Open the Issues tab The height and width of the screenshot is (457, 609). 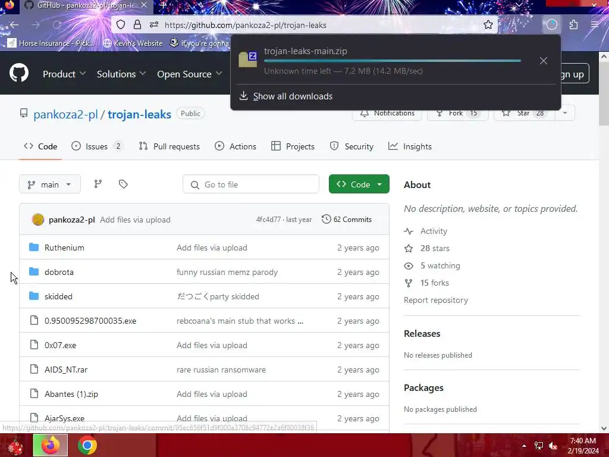coord(97,146)
